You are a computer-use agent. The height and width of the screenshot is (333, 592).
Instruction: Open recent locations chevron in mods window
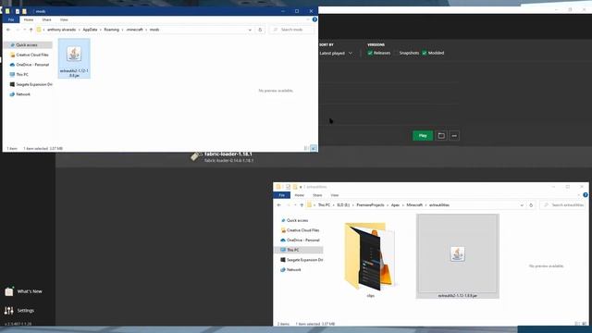coord(25,30)
